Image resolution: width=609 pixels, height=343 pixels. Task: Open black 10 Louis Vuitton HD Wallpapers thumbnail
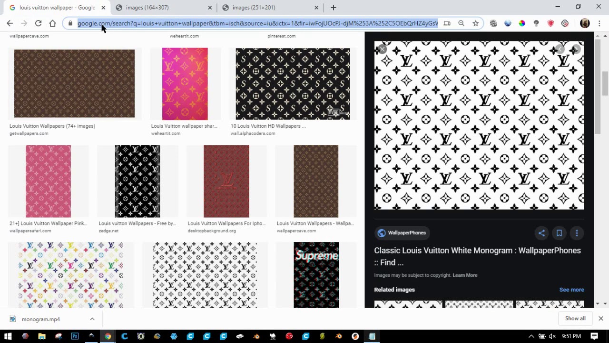coord(293,83)
